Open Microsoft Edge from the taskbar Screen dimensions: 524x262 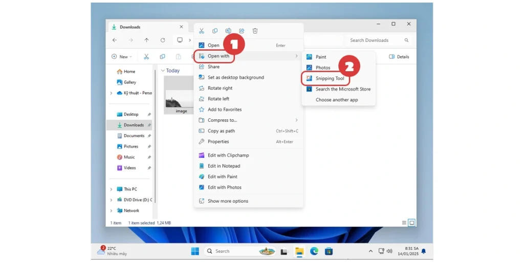point(314,251)
